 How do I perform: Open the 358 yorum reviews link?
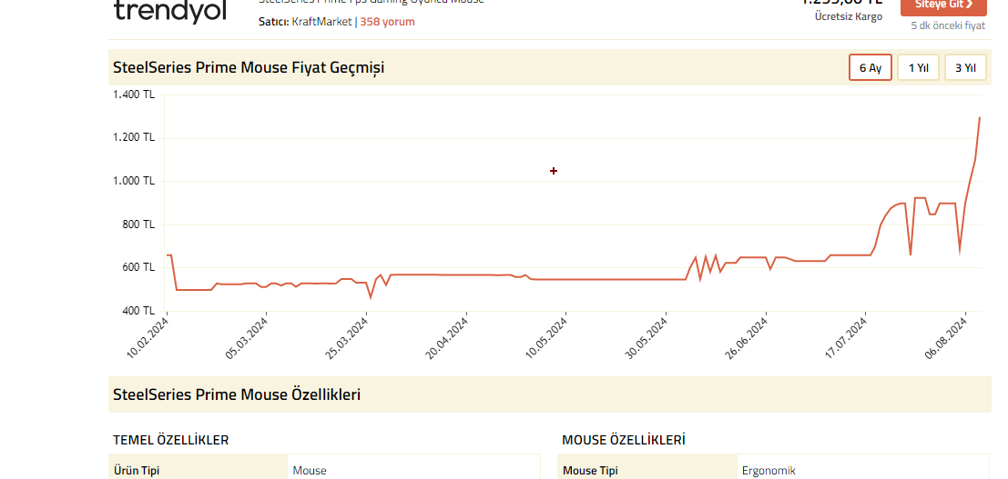[387, 22]
